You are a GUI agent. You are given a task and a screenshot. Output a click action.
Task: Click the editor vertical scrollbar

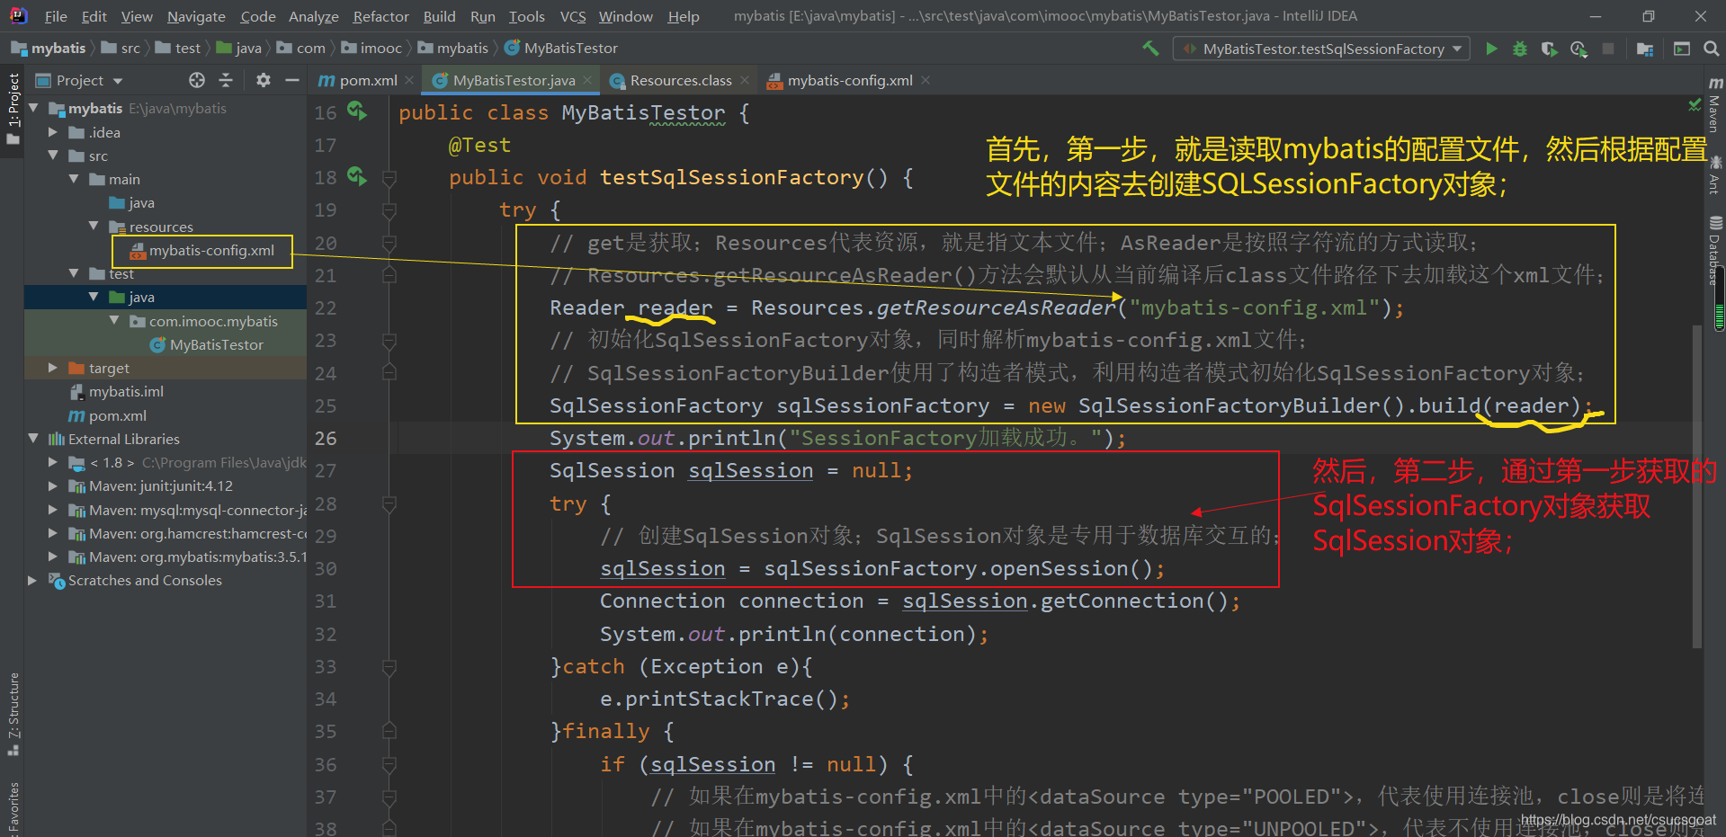[x=1697, y=485]
